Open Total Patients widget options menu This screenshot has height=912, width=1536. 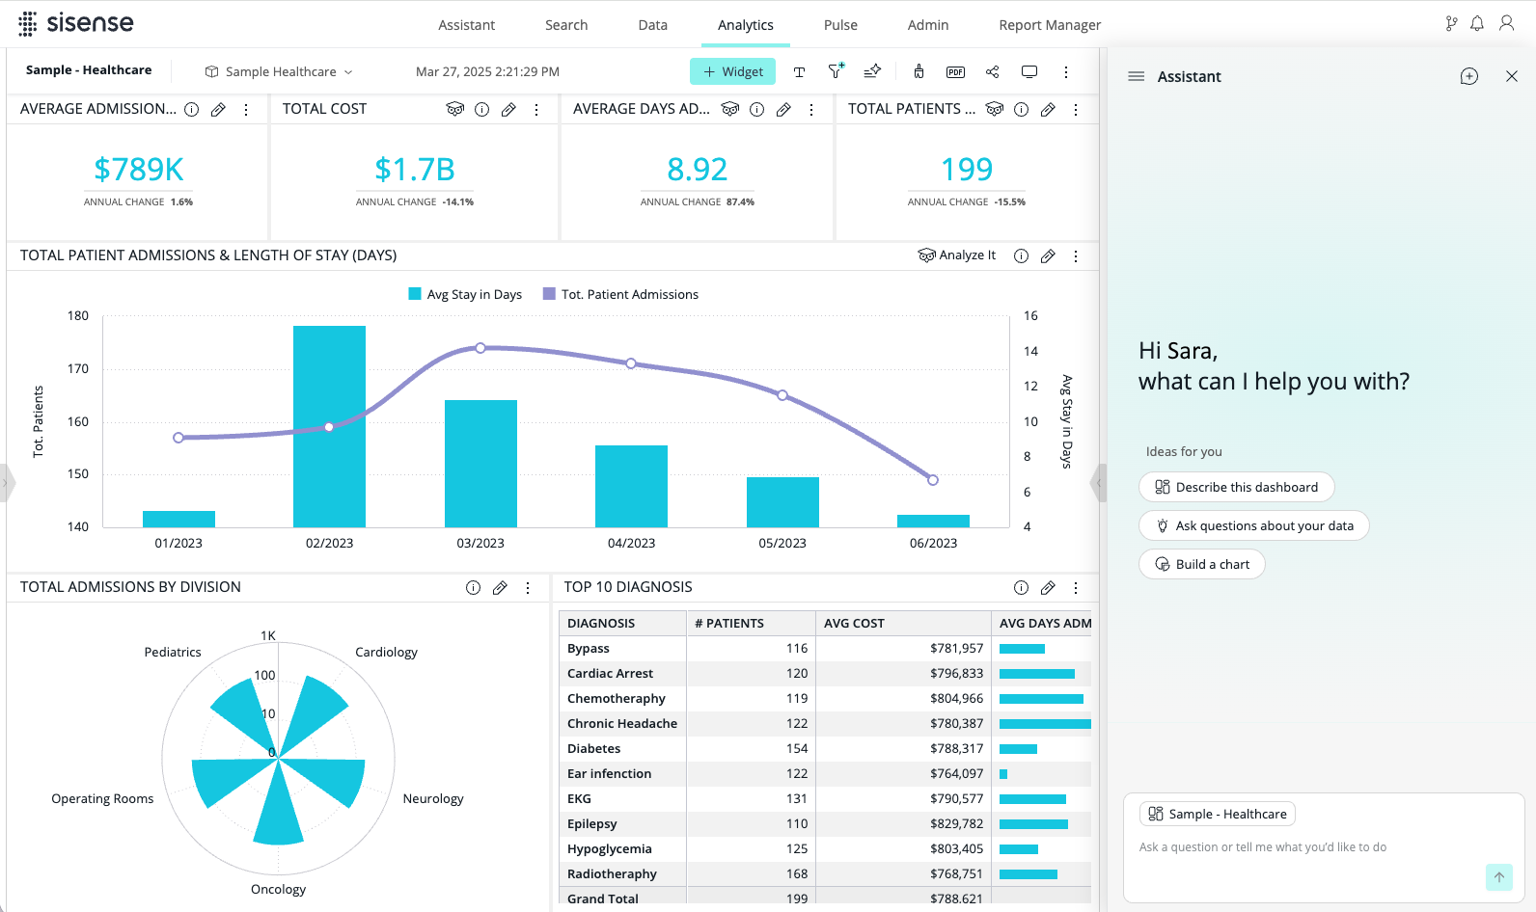click(1076, 109)
